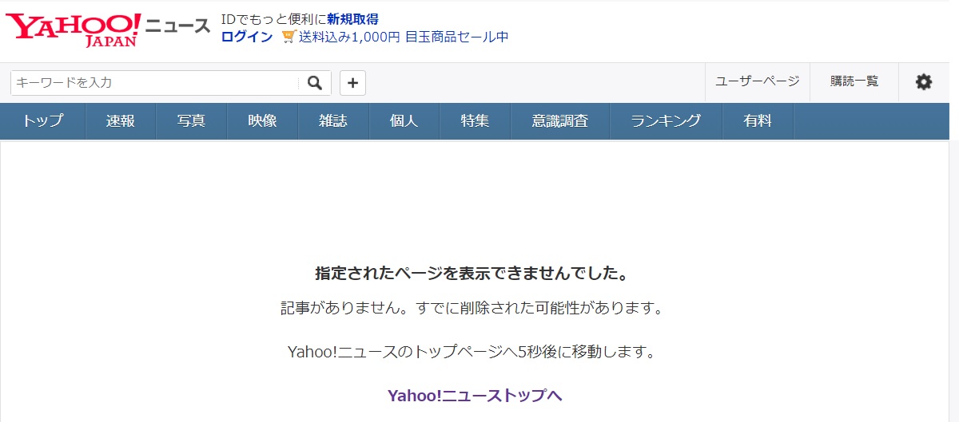Select the 個人 navigation tab
959x422 pixels.
pos(404,121)
